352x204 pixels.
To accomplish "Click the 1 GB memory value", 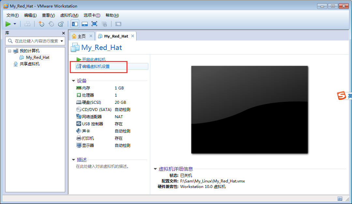I will [119, 88].
